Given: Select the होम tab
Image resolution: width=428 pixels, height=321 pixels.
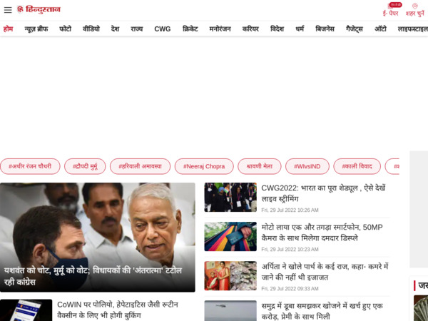Looking at the screenshot, I should tap(8, 29).
